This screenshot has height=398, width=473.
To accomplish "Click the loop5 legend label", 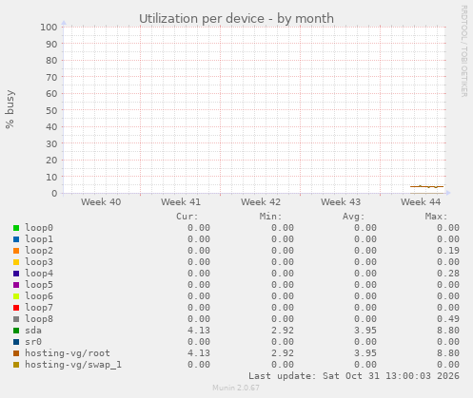I will (x=39, y=285).
